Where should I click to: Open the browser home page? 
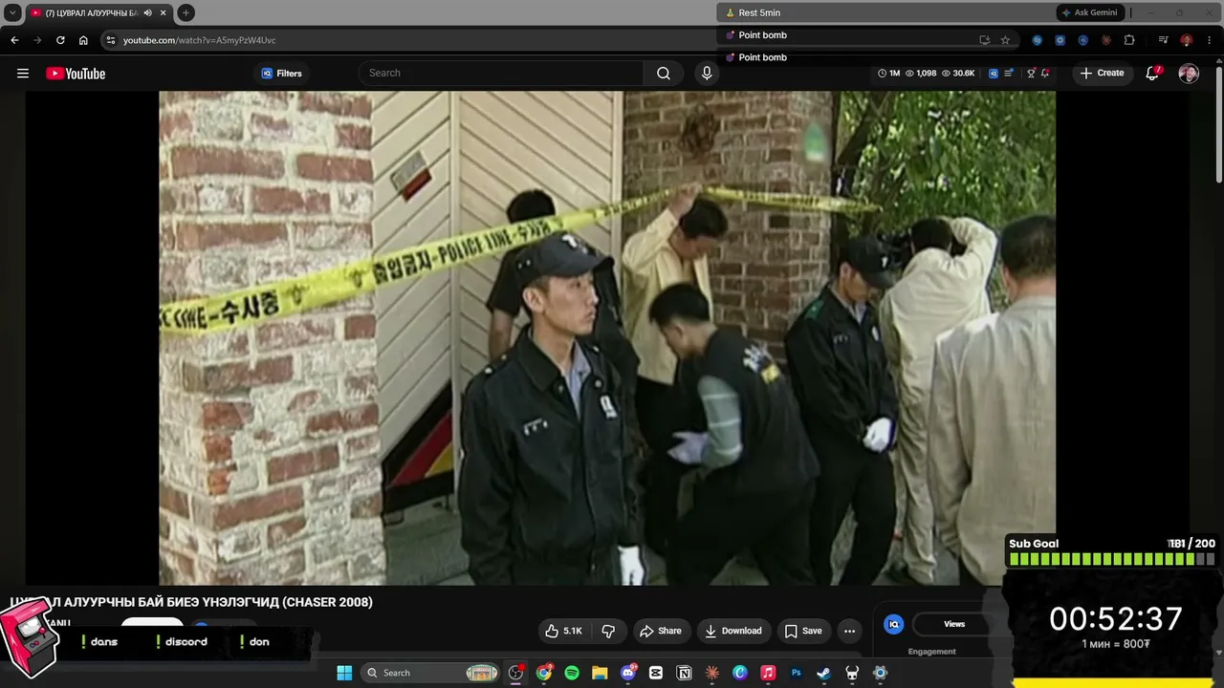[83, 40]
